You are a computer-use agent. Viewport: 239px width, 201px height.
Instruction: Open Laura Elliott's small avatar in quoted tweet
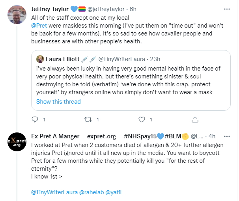[40, 59]
